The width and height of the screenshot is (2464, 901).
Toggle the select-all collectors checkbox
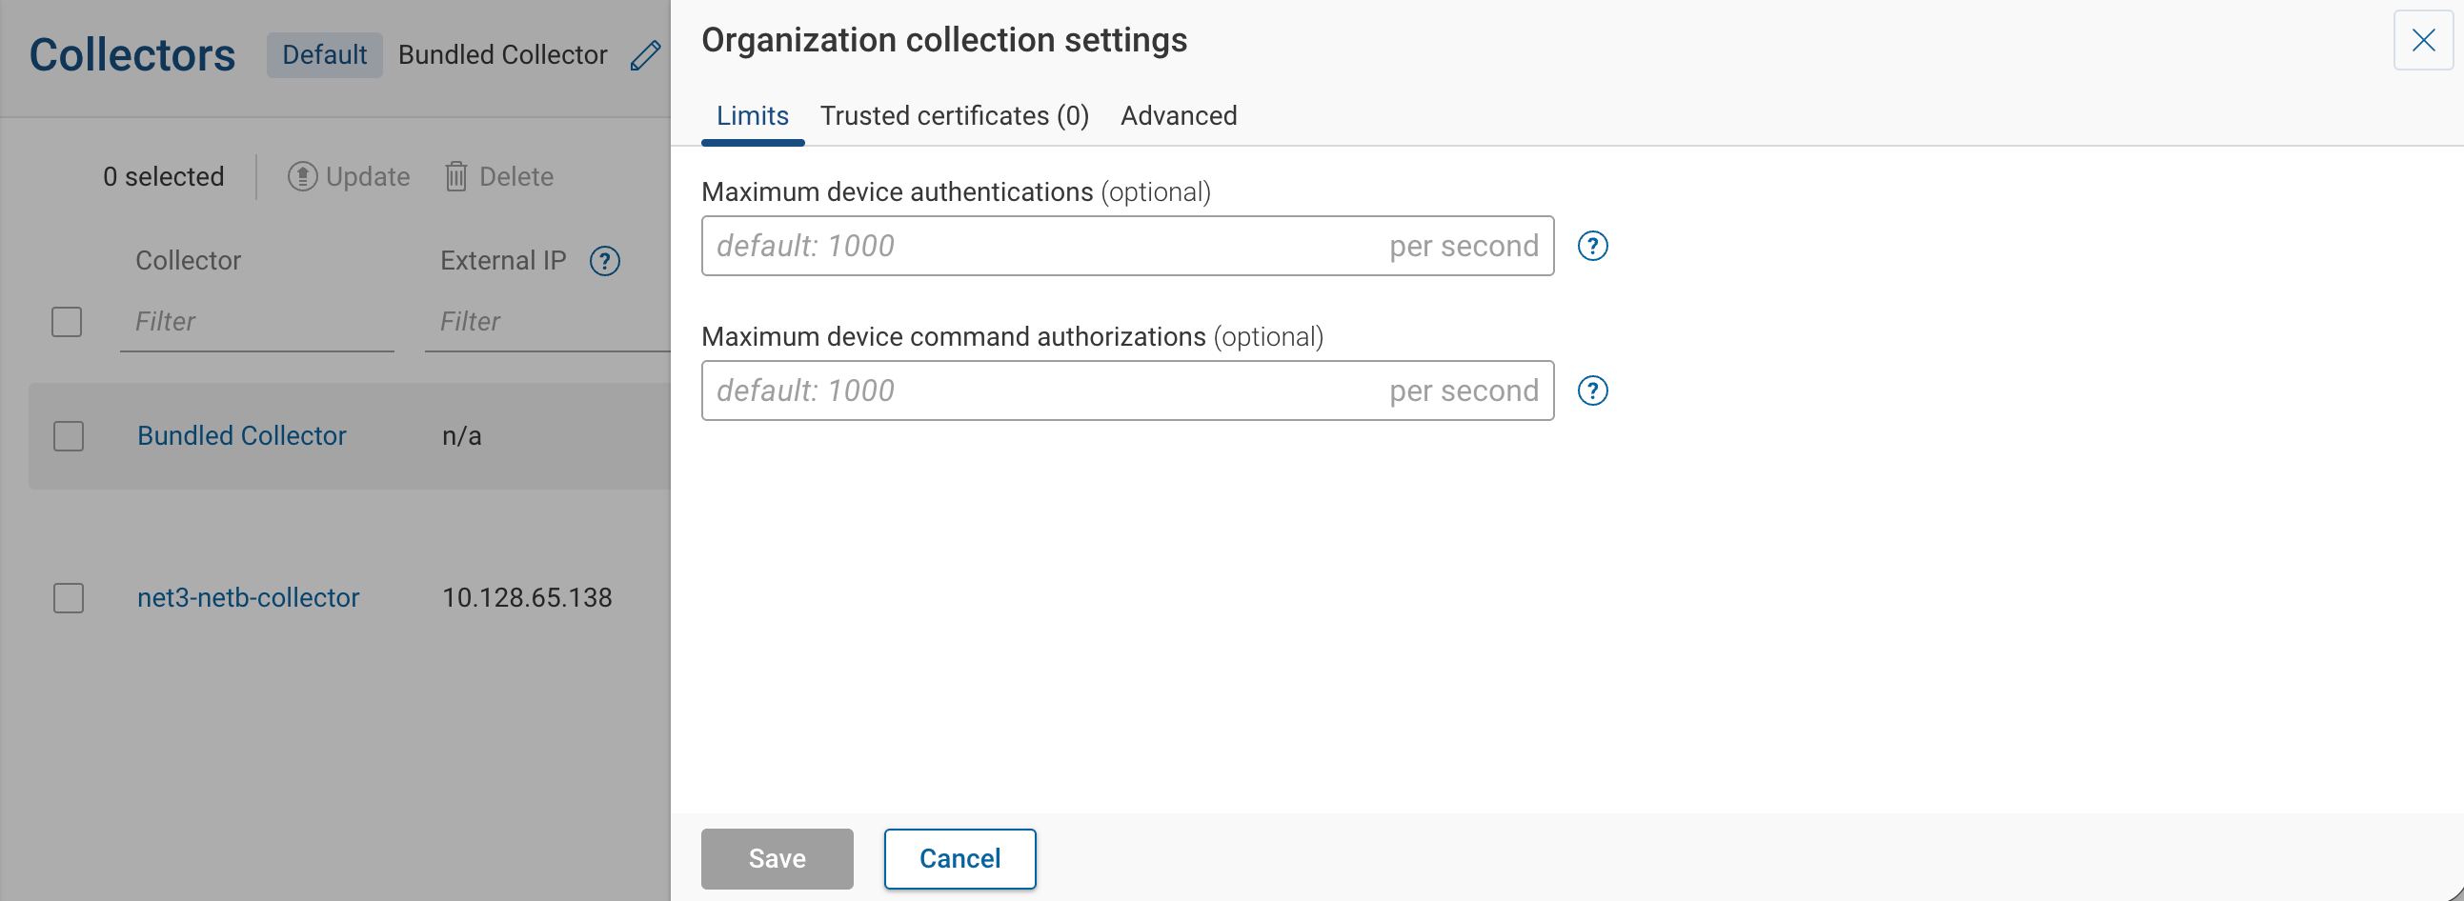[67, 321]
